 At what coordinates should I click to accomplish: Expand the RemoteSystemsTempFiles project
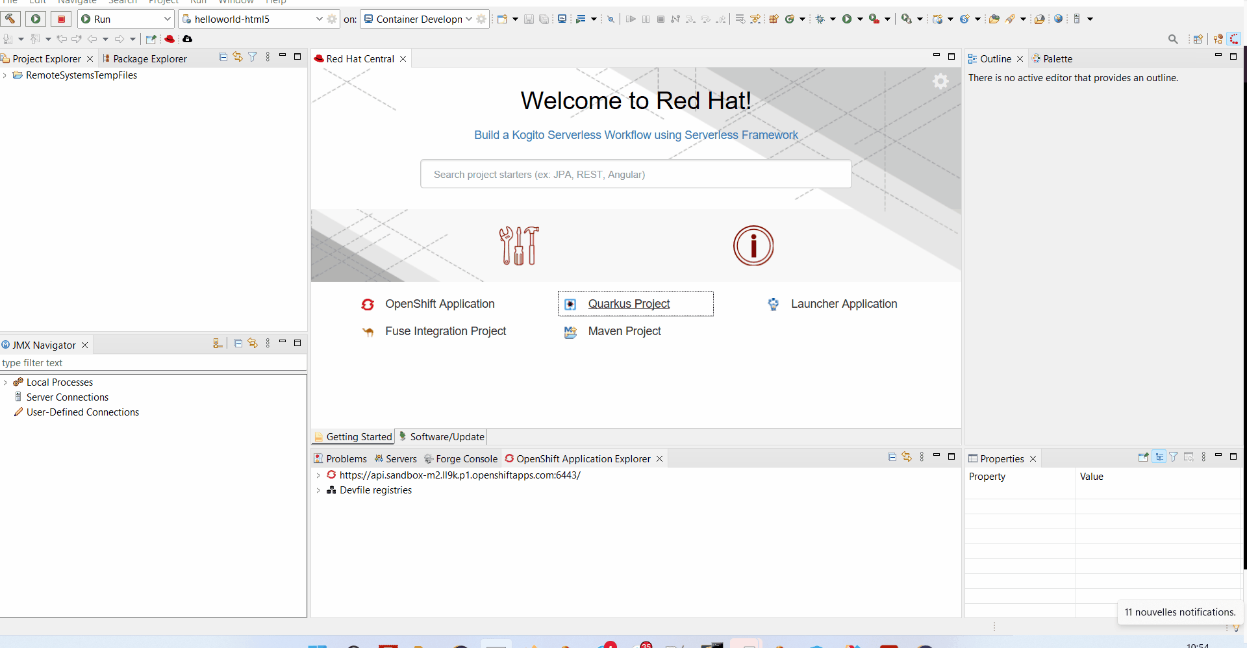(x=5, y=75)
